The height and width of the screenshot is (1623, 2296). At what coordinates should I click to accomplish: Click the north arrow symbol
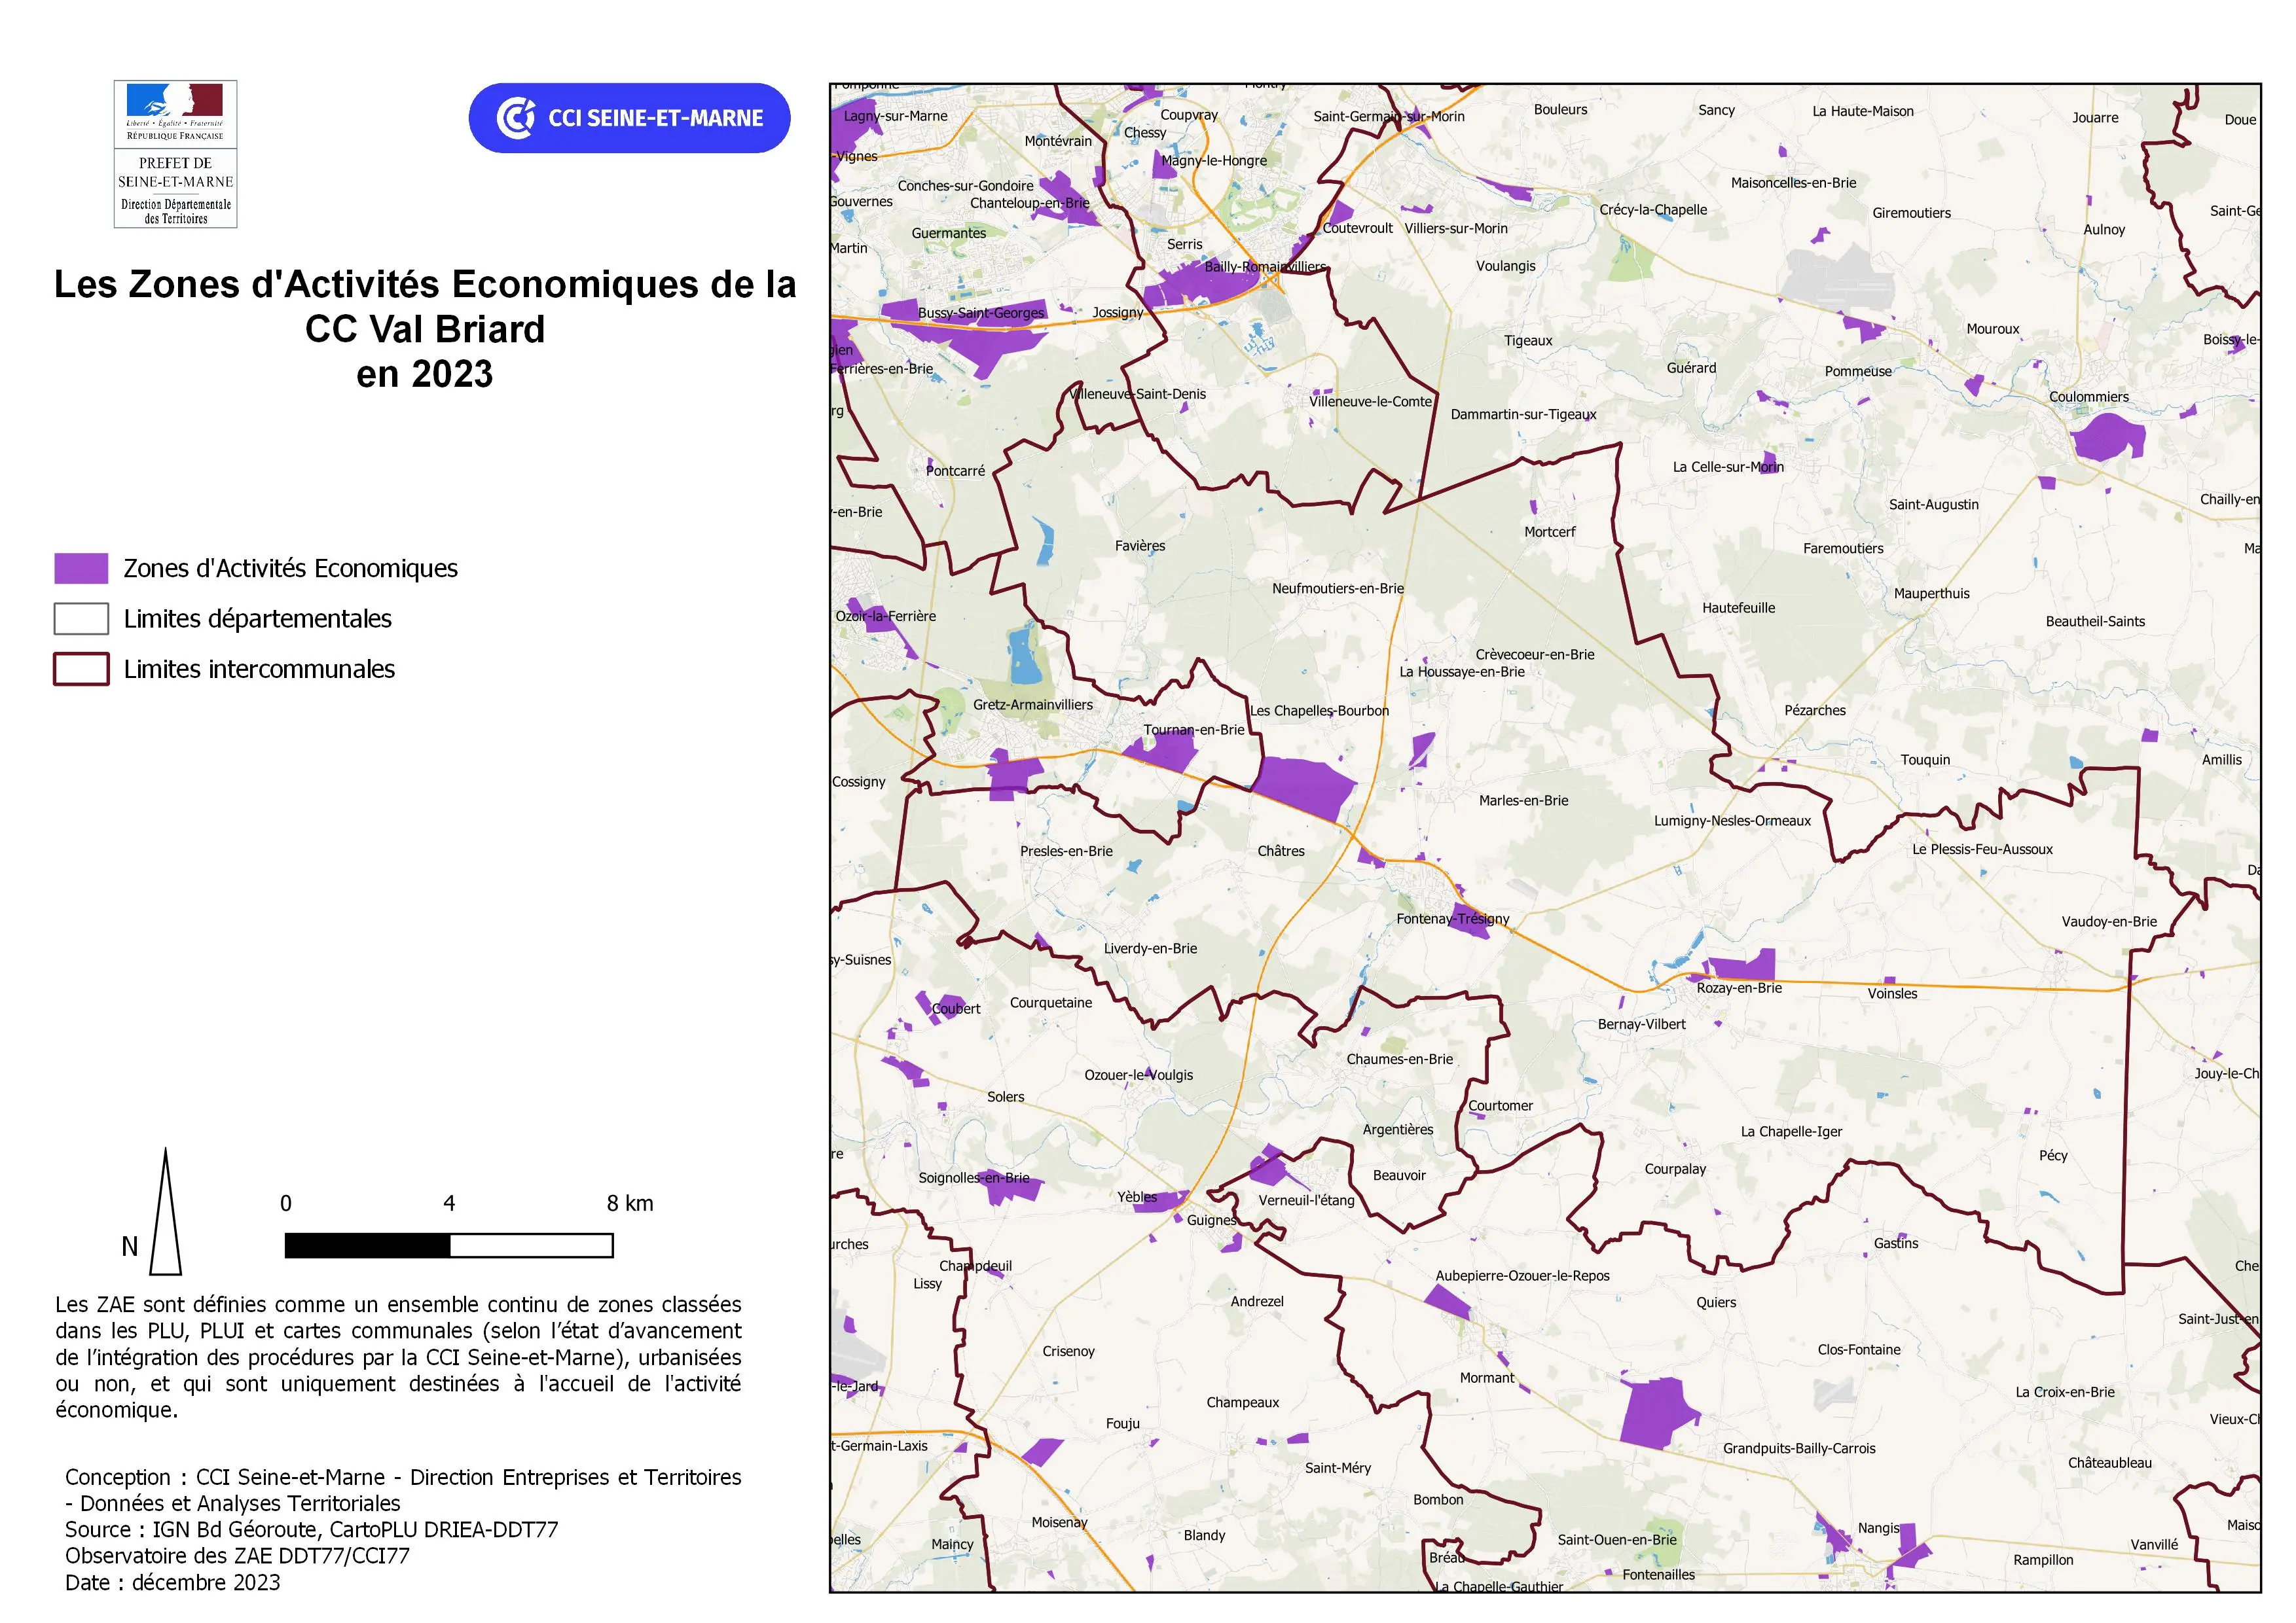coord(166,1211)
